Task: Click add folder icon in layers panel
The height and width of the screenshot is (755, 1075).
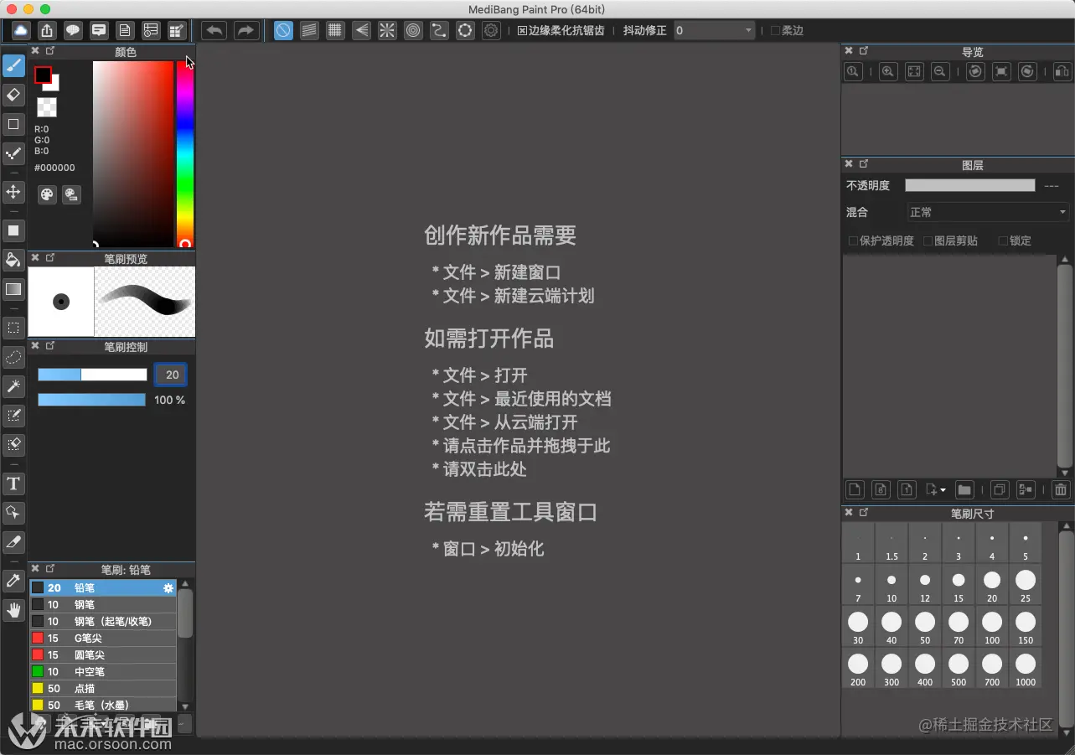Action: (964, 489)
